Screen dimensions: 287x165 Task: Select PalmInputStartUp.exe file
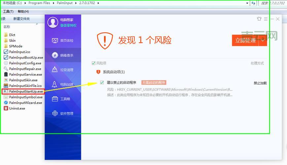pos(23,91)
